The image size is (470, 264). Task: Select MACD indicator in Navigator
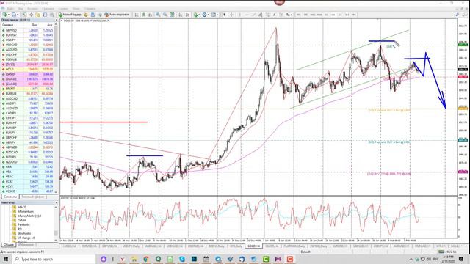pos(22,207)
